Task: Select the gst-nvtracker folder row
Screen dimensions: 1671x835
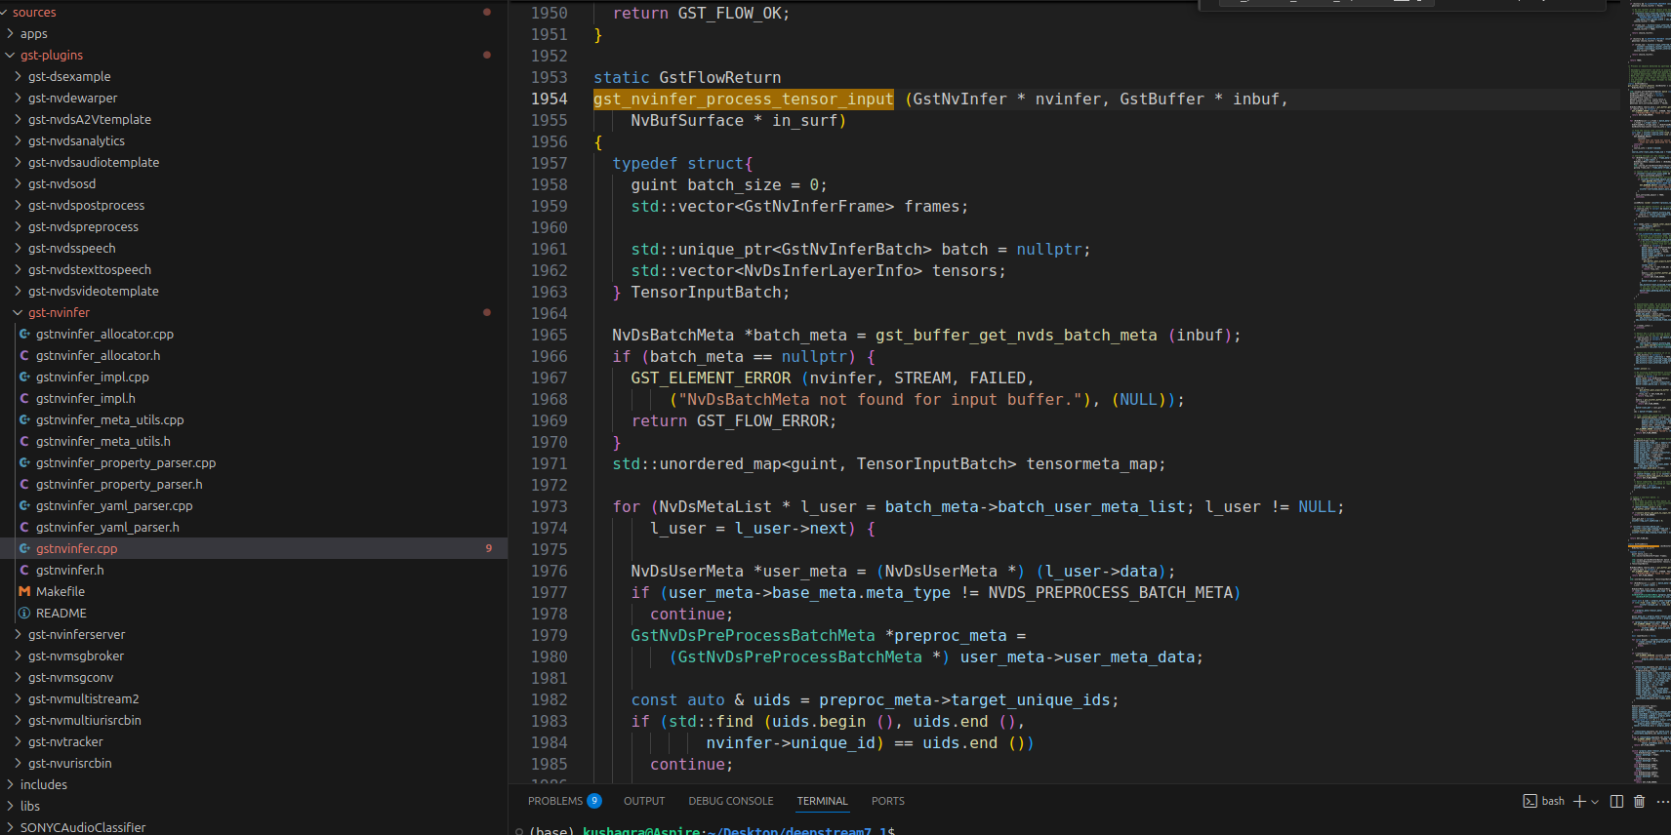Action: tap(254, 741)
